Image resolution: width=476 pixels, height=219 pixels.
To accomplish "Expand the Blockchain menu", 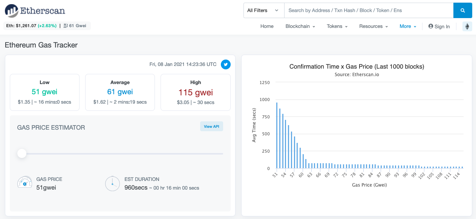I will click(300, 26).
